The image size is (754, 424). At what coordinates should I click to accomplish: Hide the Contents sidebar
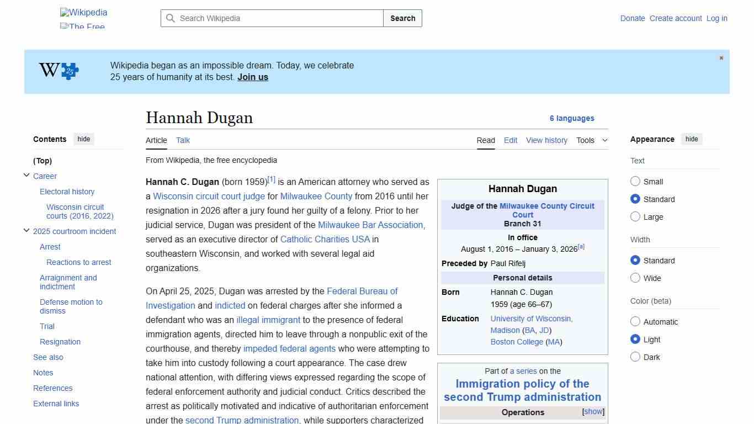83,139
